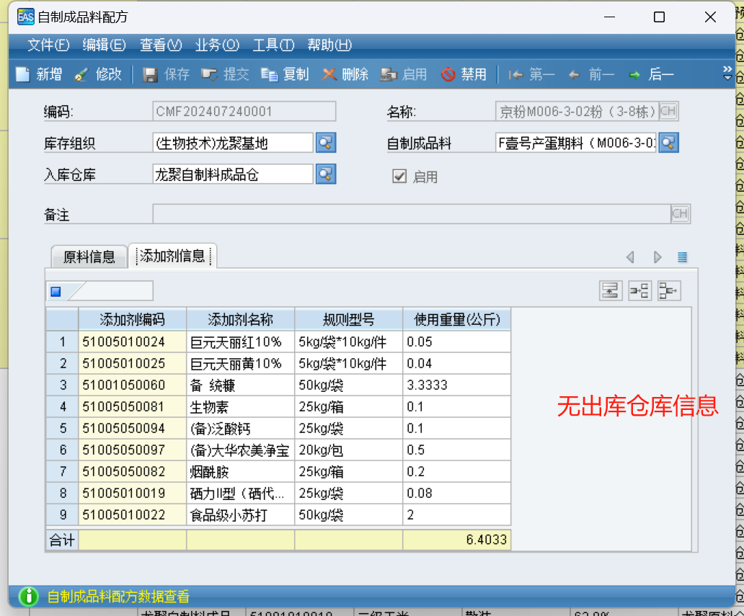Expand the toolbar overflow chevron
Image resolution: width=744 pixels, height=616 pixels.
[x=727, y=73]
